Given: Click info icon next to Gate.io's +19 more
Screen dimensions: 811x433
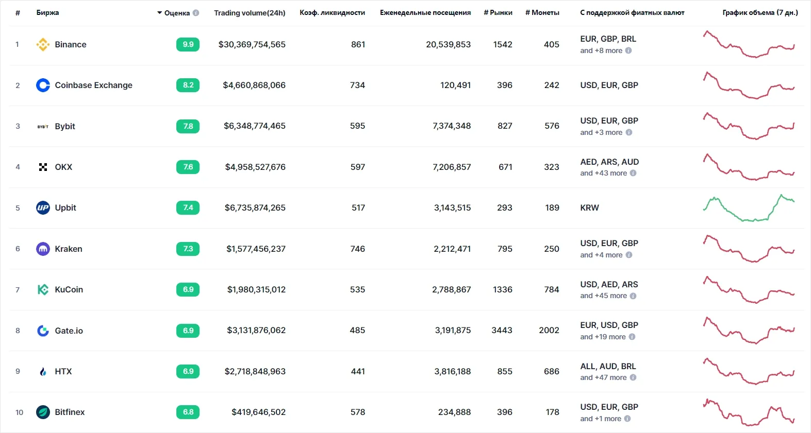Looking at the screenshot, I should pyautogui.click(x=632, y=337).
